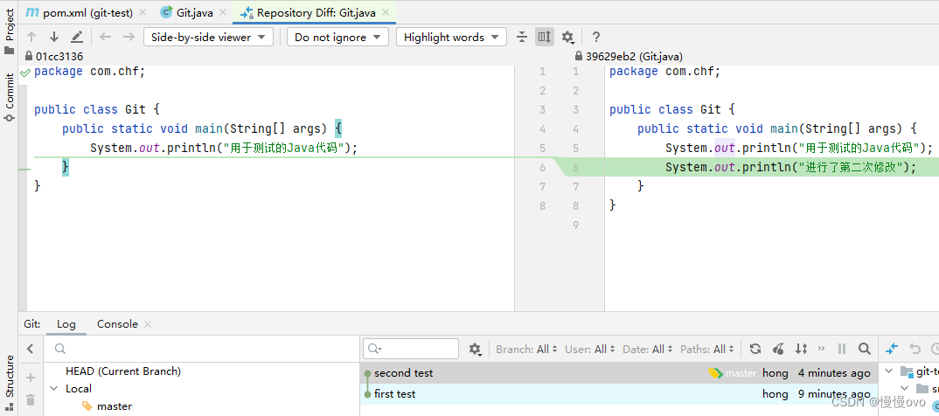The image size is (939, 416).
Task: Close Git Console tab
Action: (x=148, y=324)
